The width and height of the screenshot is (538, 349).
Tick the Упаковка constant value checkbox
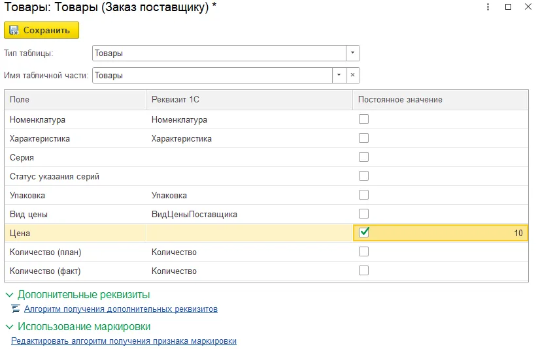click(x=364, y=195)
